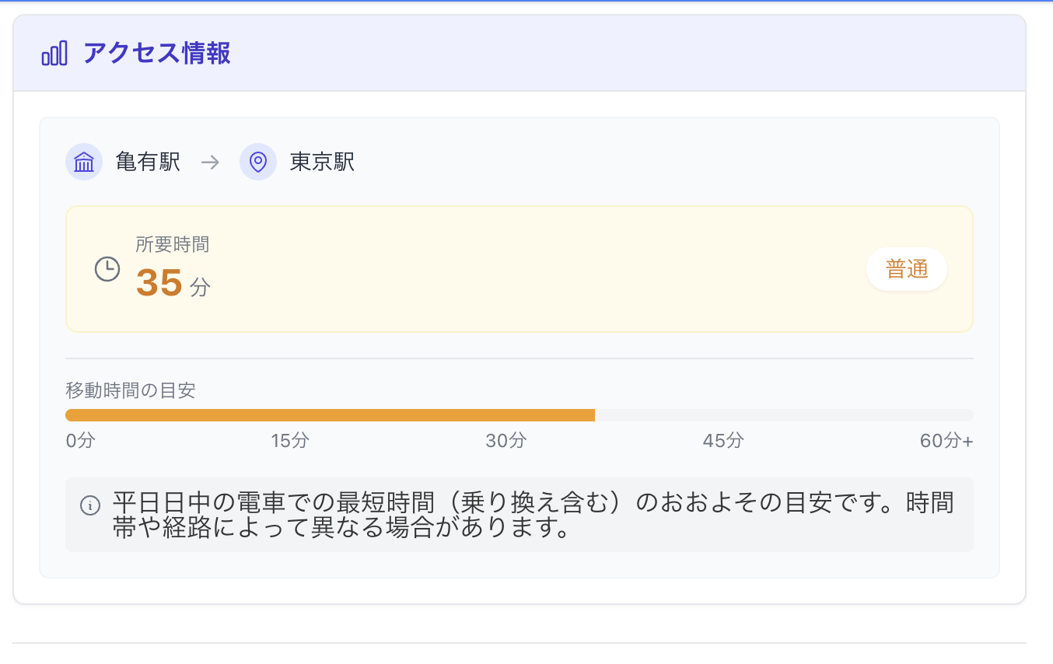Click the location pin icon for 東京駅
Viewport: 1053px width, 664px height.
click(258, 162)
